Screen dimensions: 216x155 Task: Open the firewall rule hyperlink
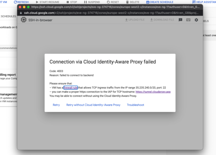point(71,88)
